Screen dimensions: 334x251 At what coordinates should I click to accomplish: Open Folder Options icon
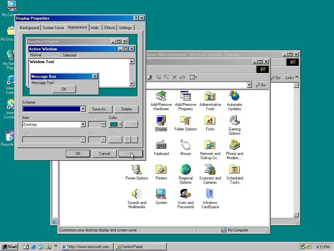point(186,123)
